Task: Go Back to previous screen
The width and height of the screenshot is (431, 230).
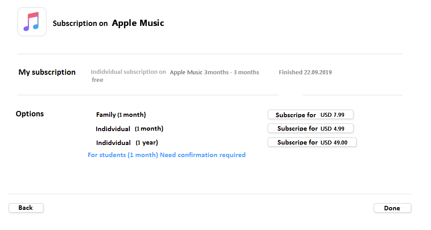Action: coord(26,208)
